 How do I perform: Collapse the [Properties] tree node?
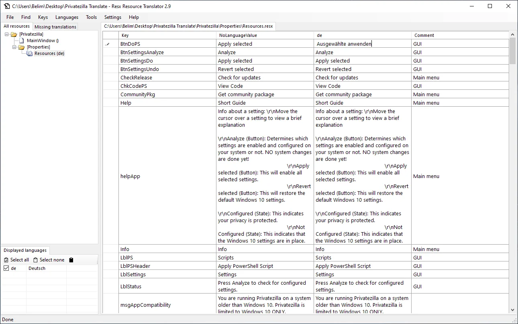[x=14, y=47]
